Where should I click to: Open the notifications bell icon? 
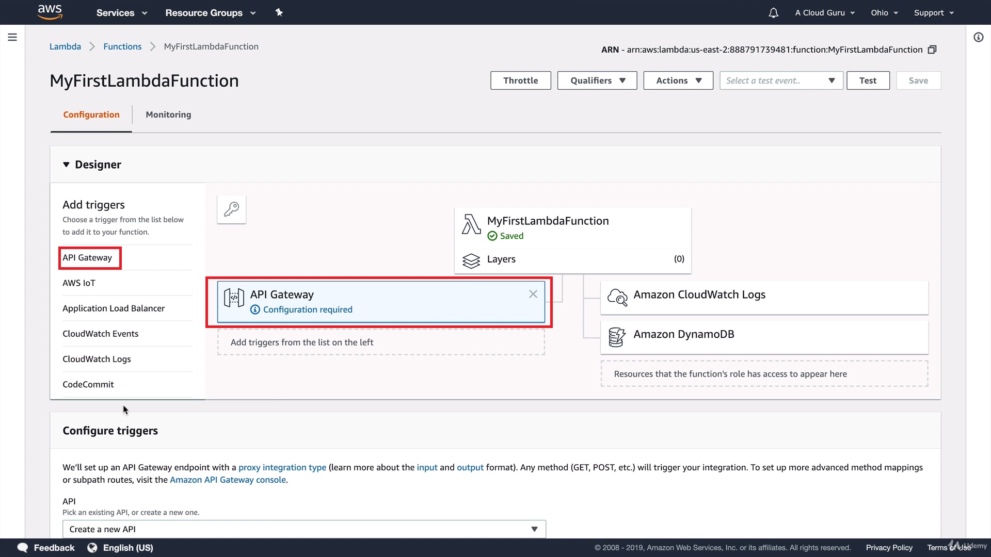coord(773,13)
